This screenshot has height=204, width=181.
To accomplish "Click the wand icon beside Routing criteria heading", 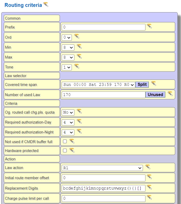I will (x=46, y=4).
